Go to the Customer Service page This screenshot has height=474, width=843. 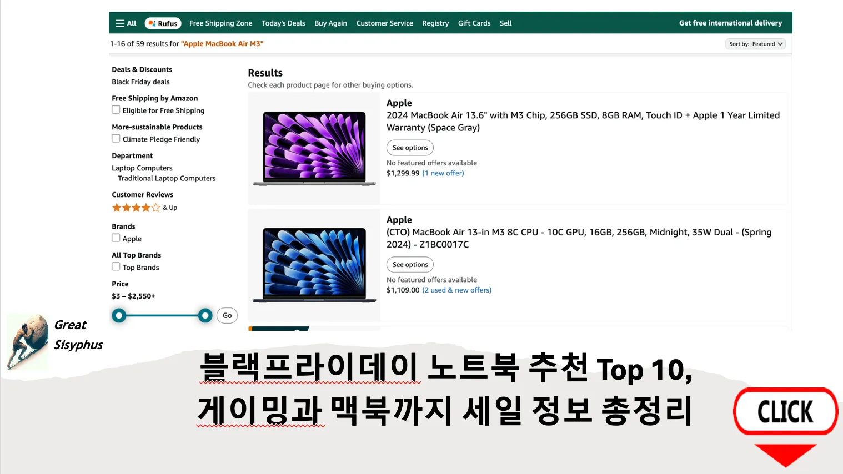point(384,23)
